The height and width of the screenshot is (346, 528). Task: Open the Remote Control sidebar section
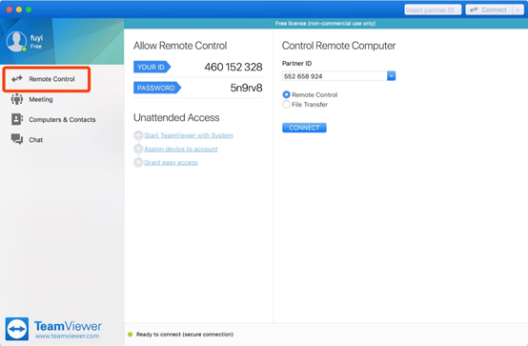46,79
